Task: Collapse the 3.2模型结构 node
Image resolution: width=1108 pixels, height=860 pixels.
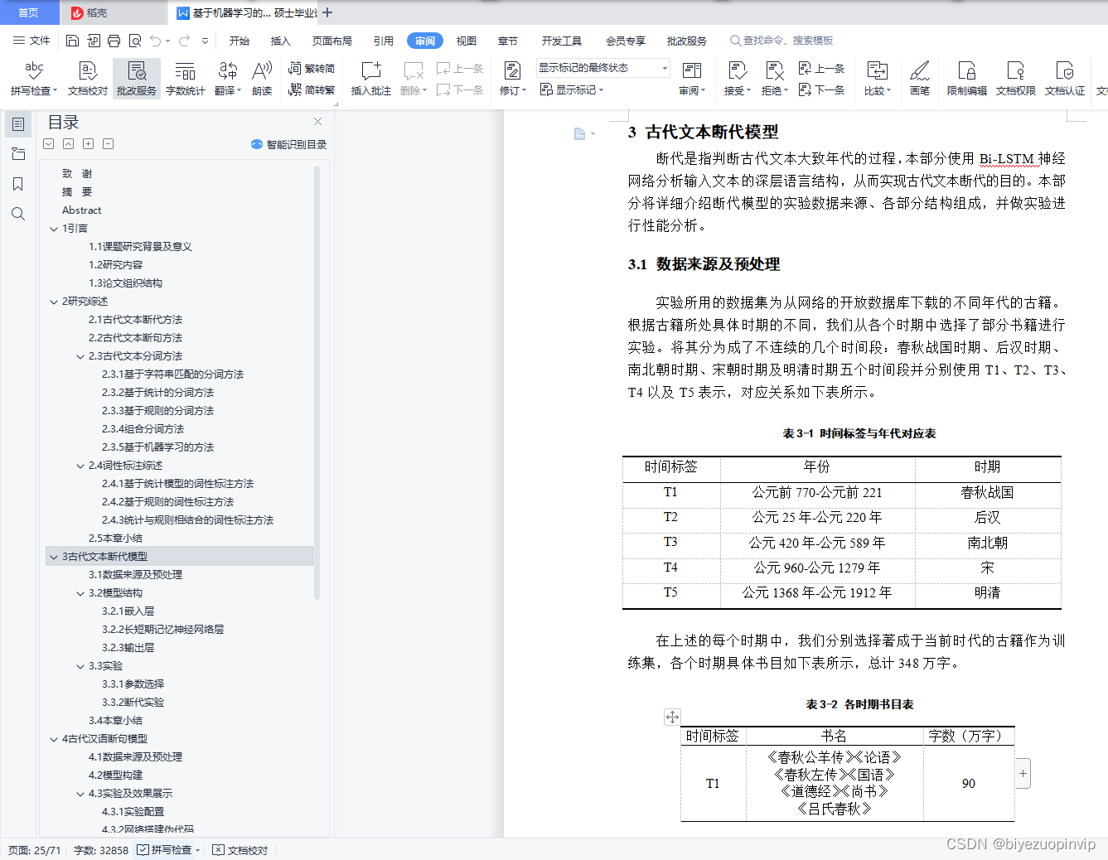Action: pos(80,593)
